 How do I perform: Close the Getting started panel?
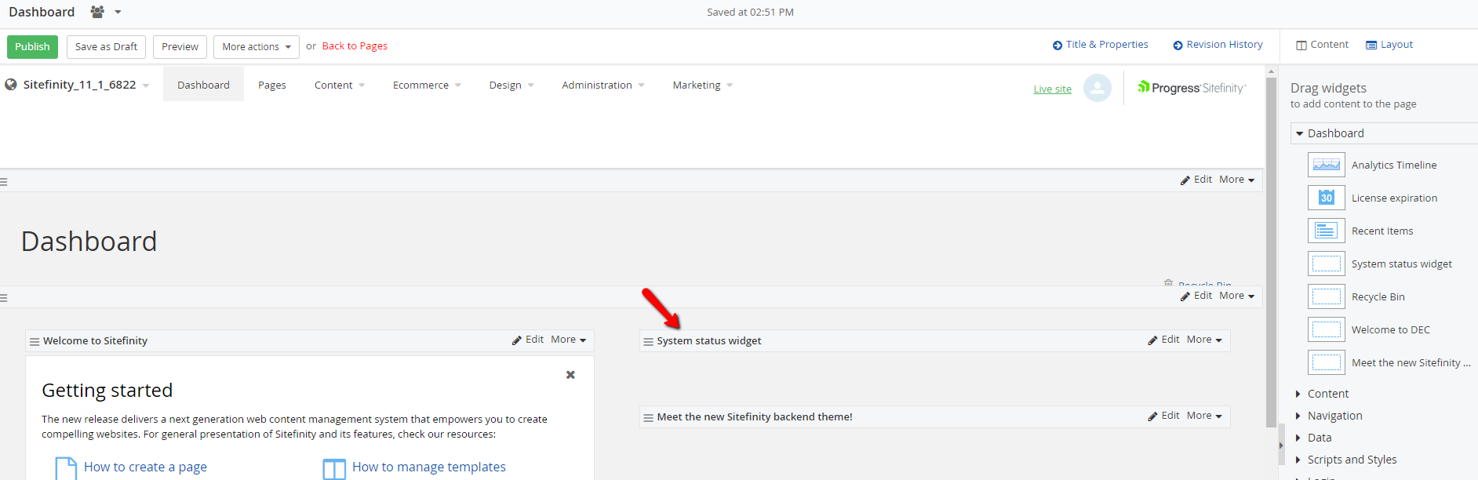click(570, 375)
